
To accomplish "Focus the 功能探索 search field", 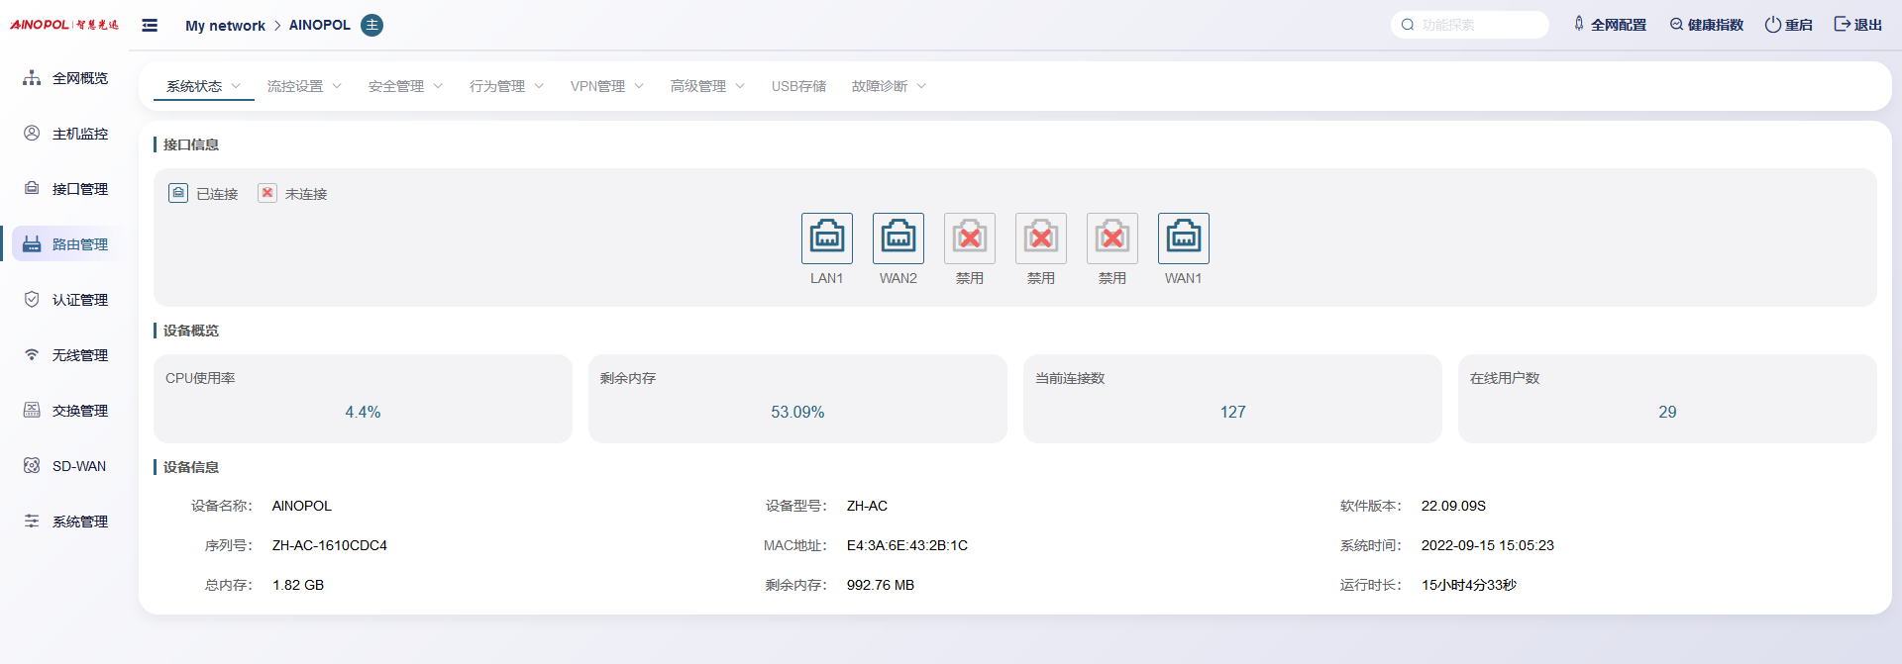I will [1478, 25].
